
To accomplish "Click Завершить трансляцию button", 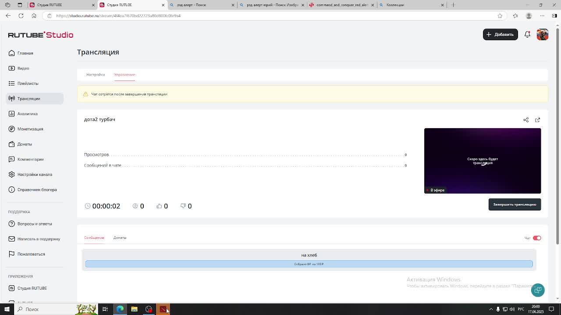I will click(x=515, y=204).
